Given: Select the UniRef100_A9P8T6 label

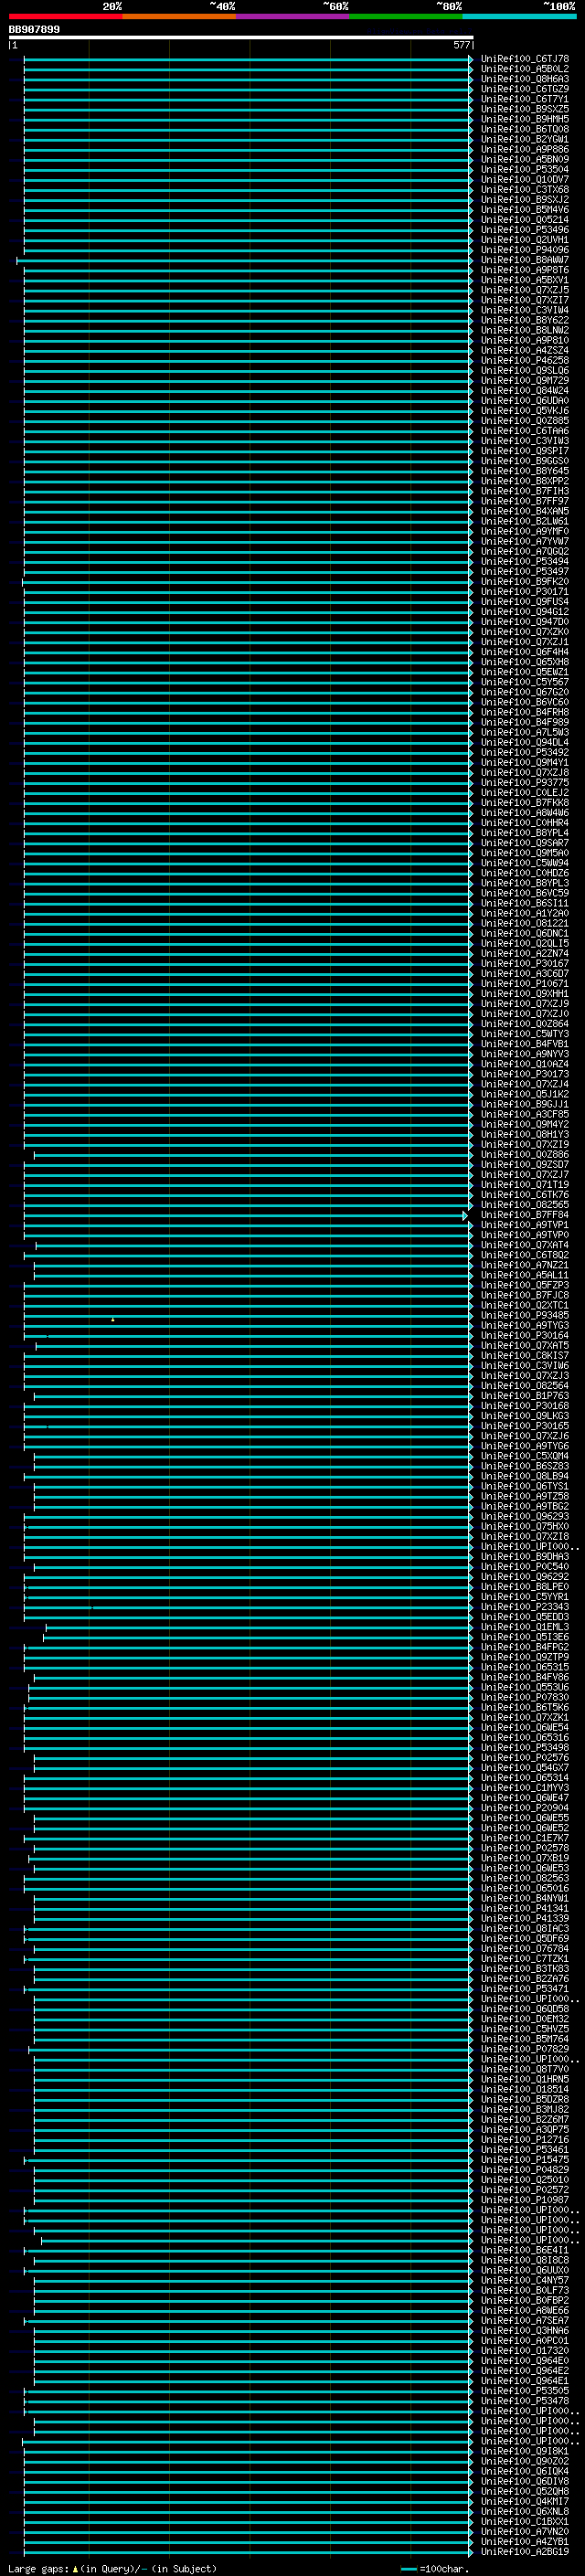Looking at the screenshot, I should pos(525,270).
